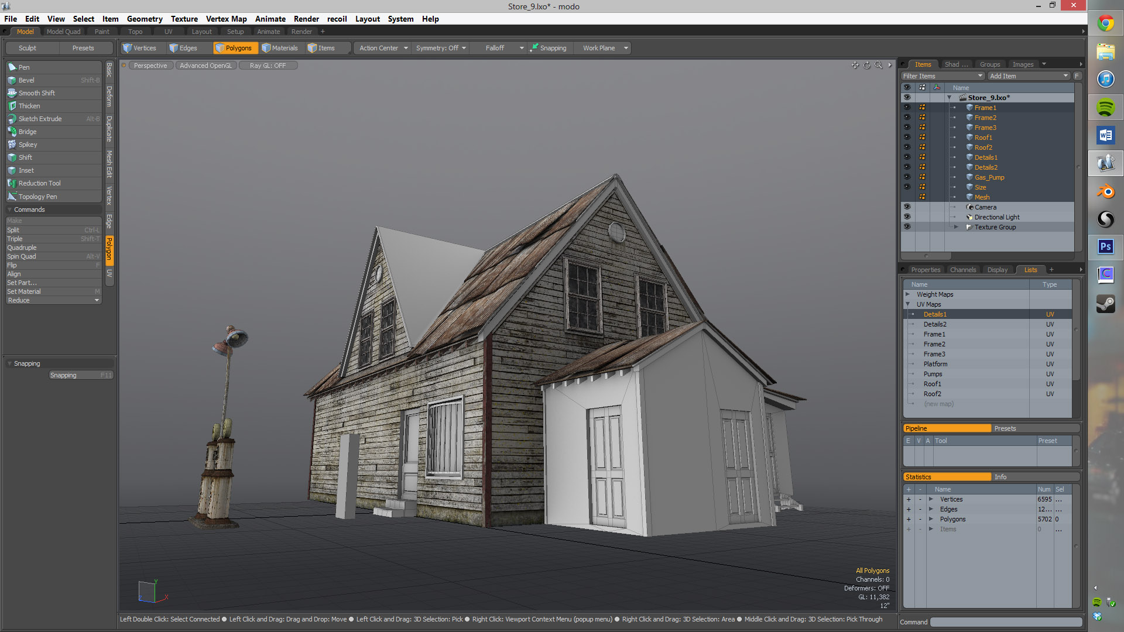Expand the Texture Group item
This screenshot has height=632, width=1124.
tap(956, 227)
